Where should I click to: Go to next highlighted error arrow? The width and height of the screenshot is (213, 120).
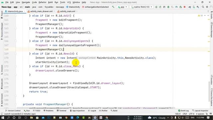coord(208,16)
